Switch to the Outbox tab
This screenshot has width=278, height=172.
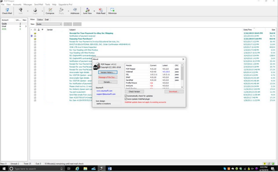tap(40, 20)
